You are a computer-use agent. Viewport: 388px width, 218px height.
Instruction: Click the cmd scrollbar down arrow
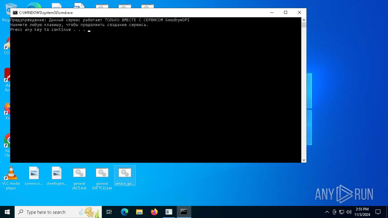pos(304,160)
